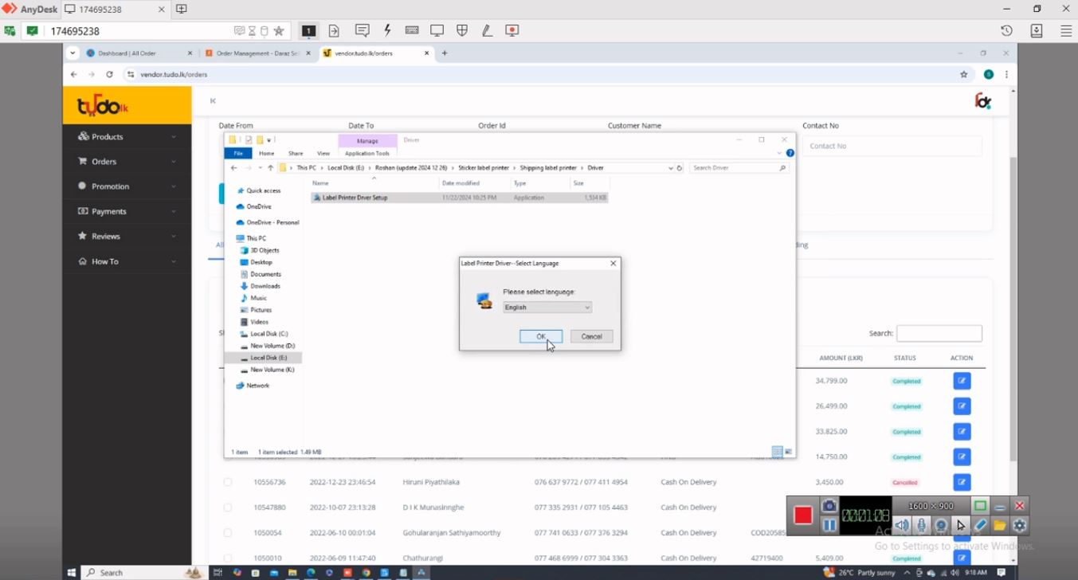Open Network in Explorer sidebar
The height and width of the screenshot is (580, 1078).
click(x=257, y=386)
